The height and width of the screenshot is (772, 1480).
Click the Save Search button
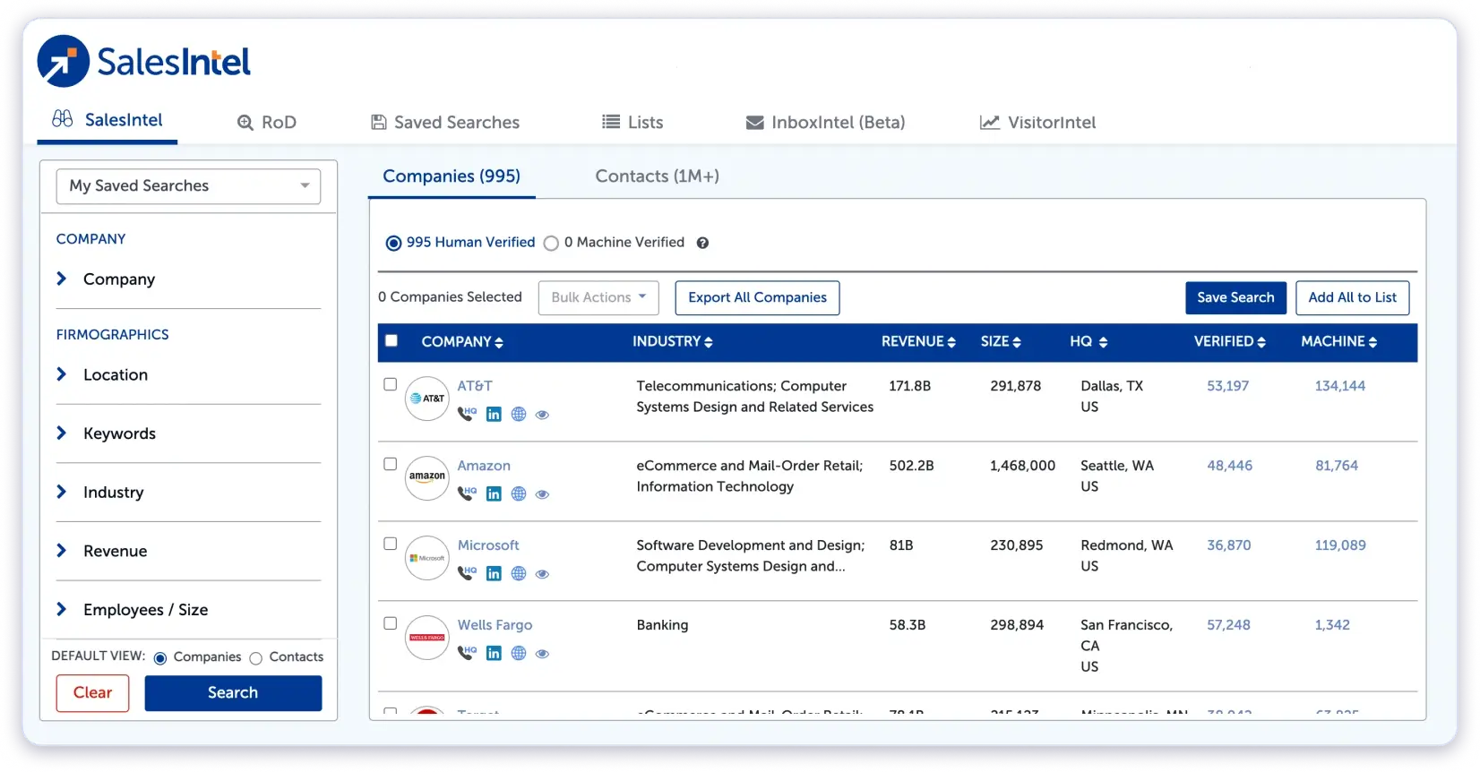point(1235,298)
